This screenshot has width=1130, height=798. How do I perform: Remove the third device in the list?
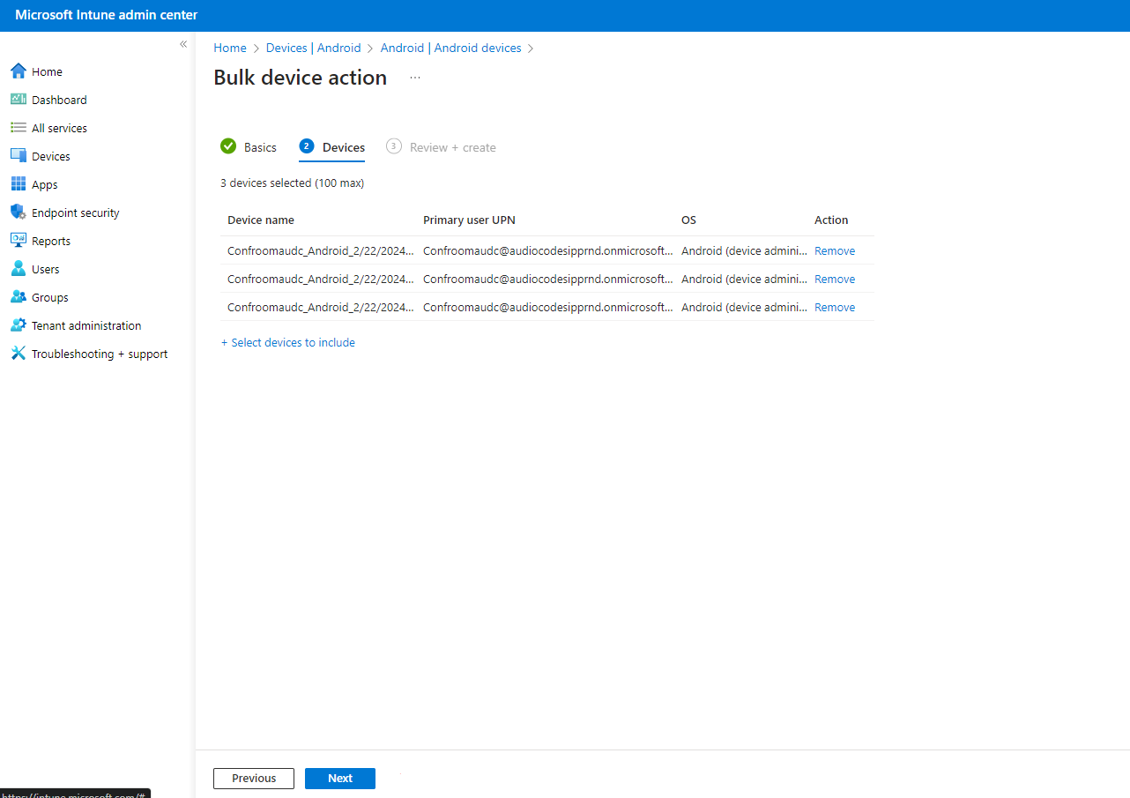pyautogui.click(x=835, y=307)
